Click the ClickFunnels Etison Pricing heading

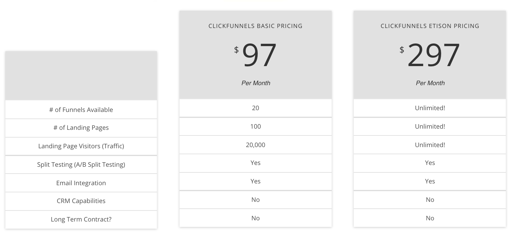[430, 26]
